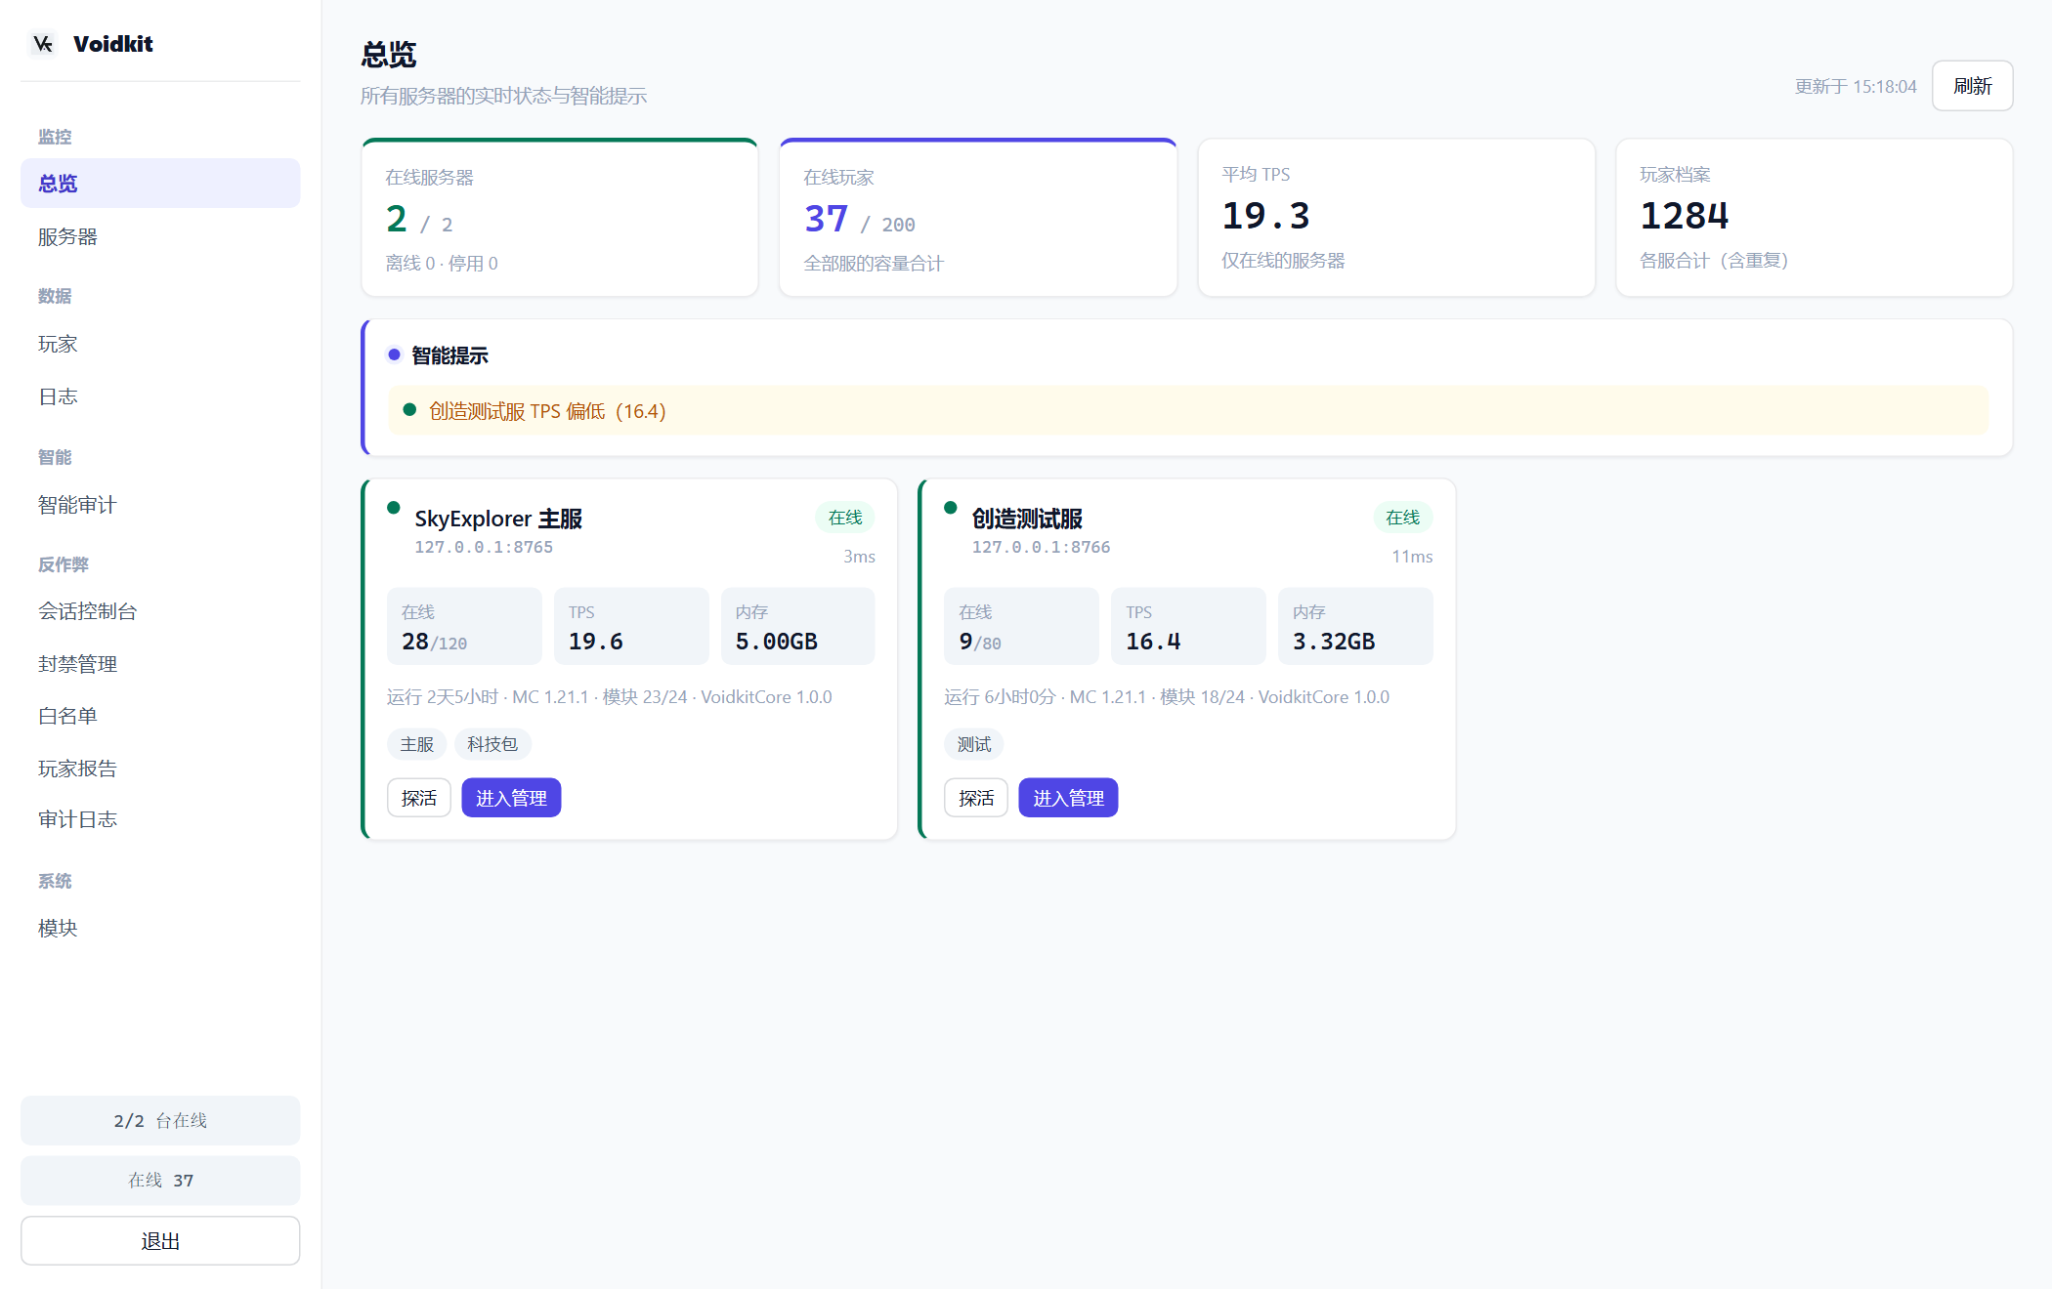The height and width of the screenshot is (1289, 2052).
Task: Go to 审计日志 in sidebar
Action: (160, 819)
